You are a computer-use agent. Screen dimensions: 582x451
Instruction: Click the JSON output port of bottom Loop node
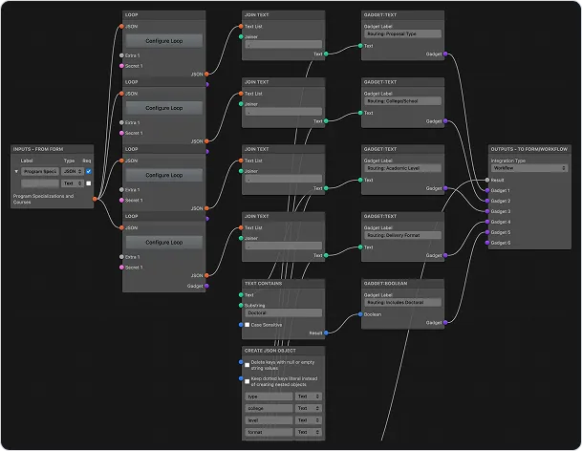pyautogui.click(x=206, y=275)
